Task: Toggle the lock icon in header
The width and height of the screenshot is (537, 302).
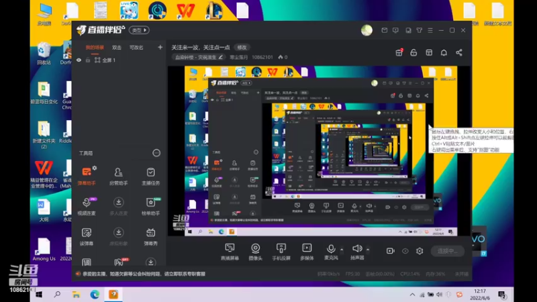Action: [x=413, y=52]
